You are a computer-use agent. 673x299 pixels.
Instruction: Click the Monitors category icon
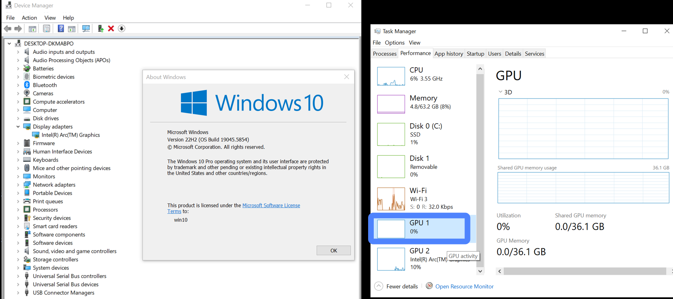pos(27,176)
